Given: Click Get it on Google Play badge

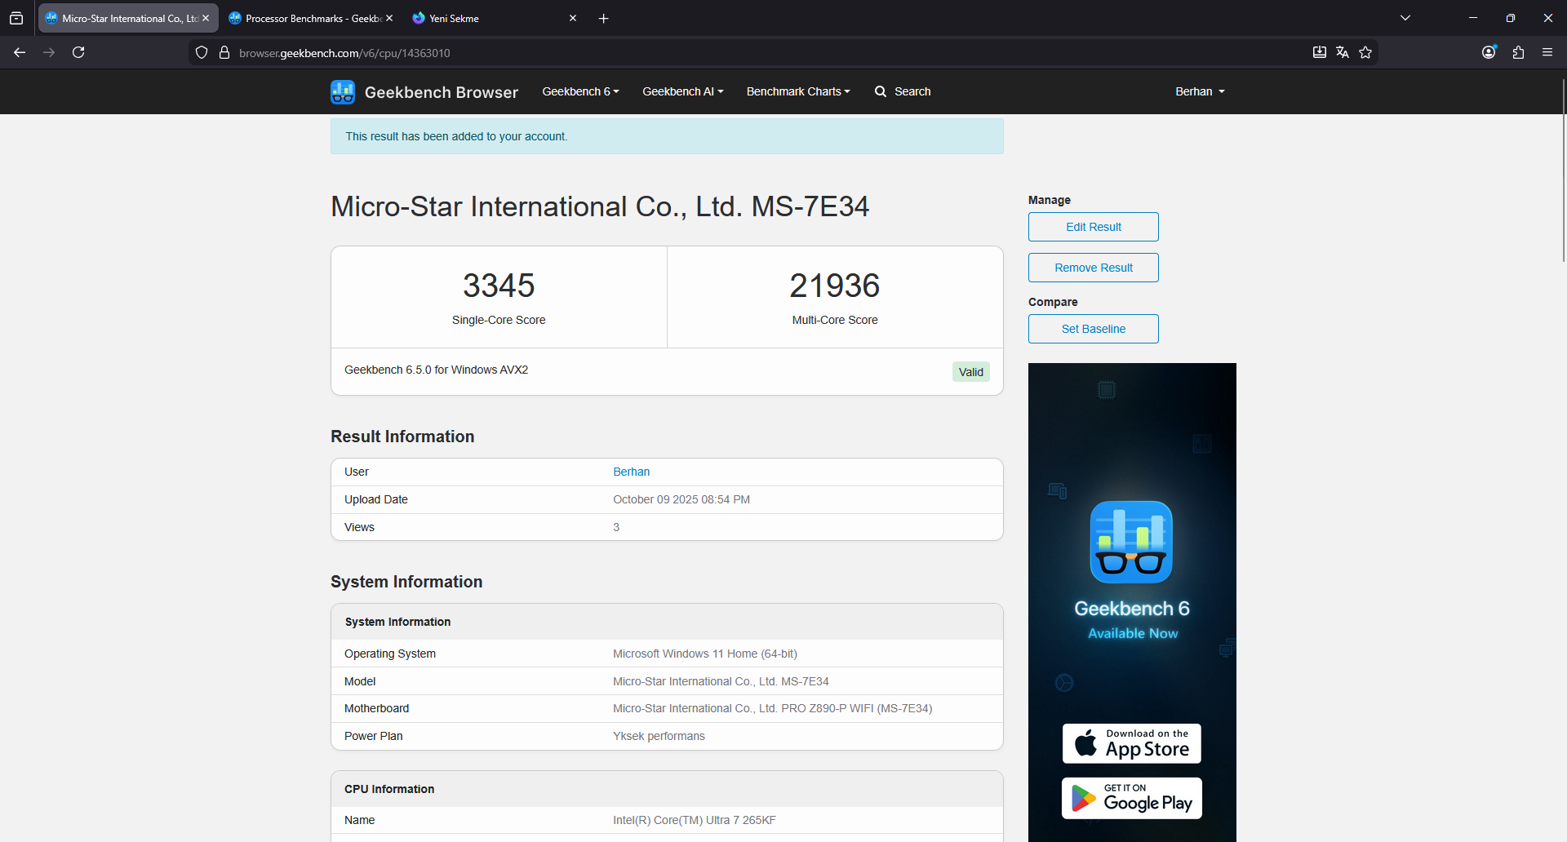Looking at the screenshot, I should 1132,798.
